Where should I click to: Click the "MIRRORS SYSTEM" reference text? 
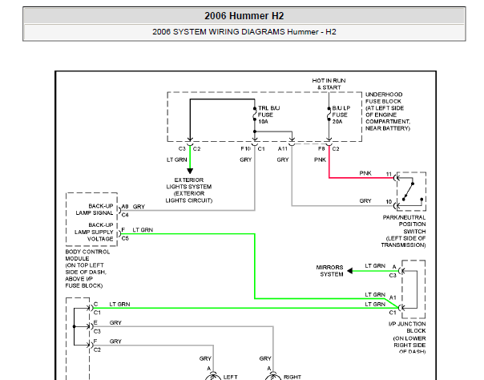[329, 271]
